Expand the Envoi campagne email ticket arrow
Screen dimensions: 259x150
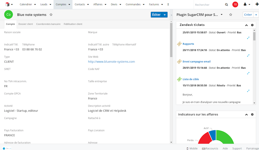tap(248, 73)
